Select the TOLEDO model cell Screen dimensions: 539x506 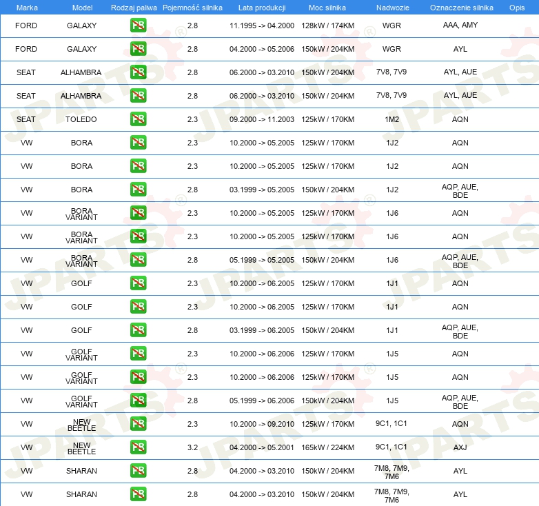pos(81,119)
